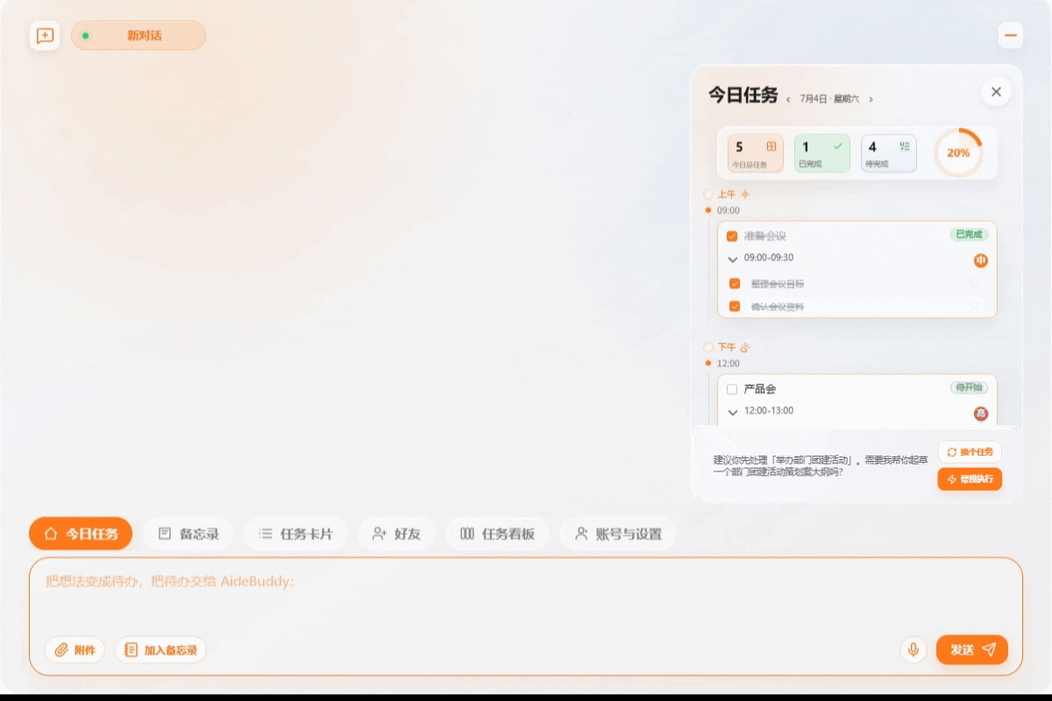Collapse the 09:00-09:30 subtask list
The width and height of the screenshot is (1052, 701).
coord(733,258)
